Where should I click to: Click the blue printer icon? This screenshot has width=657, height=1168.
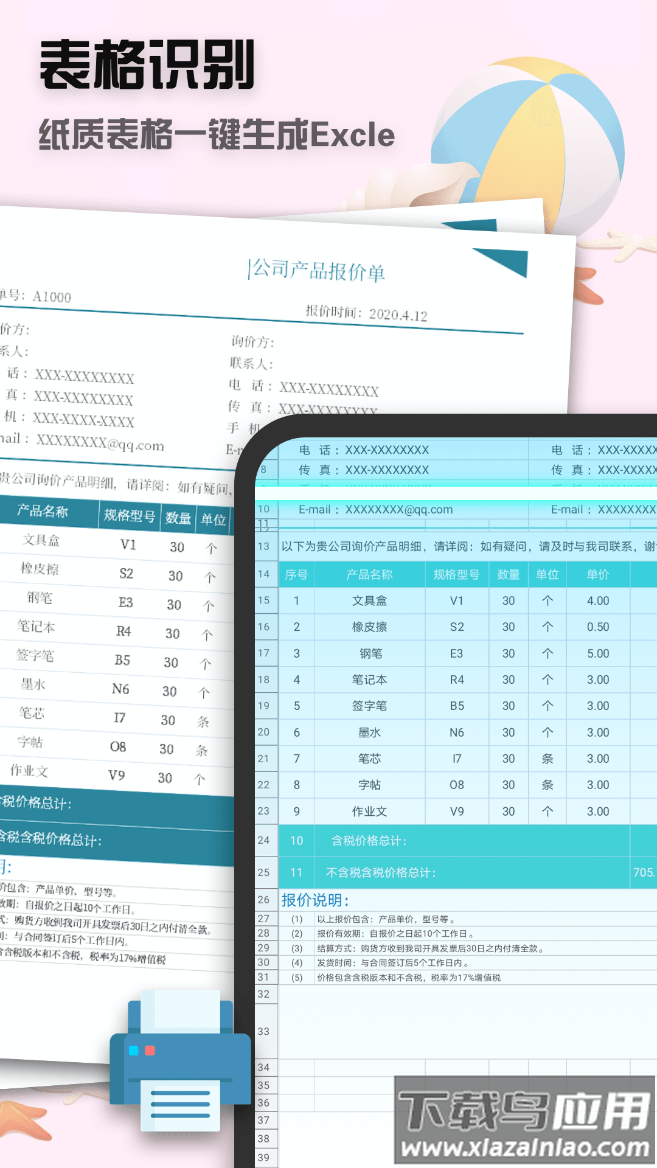[180, 1061]
